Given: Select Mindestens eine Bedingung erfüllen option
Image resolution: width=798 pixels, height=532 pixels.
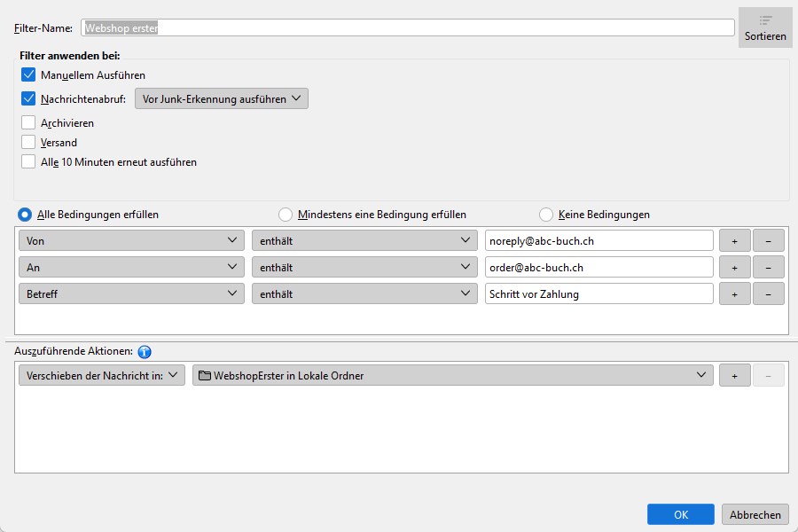Looking at the screenshot, I should point(286,215).
